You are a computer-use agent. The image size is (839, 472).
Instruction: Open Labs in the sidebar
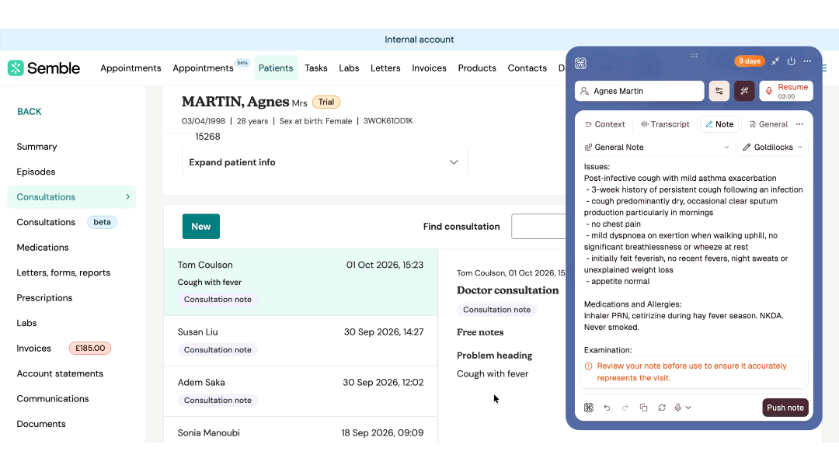[x=26, y=323]
